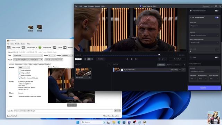Open the When Done dropdown
The height and width of the screenshot is (125, 222).
click(x=117, y=116)
